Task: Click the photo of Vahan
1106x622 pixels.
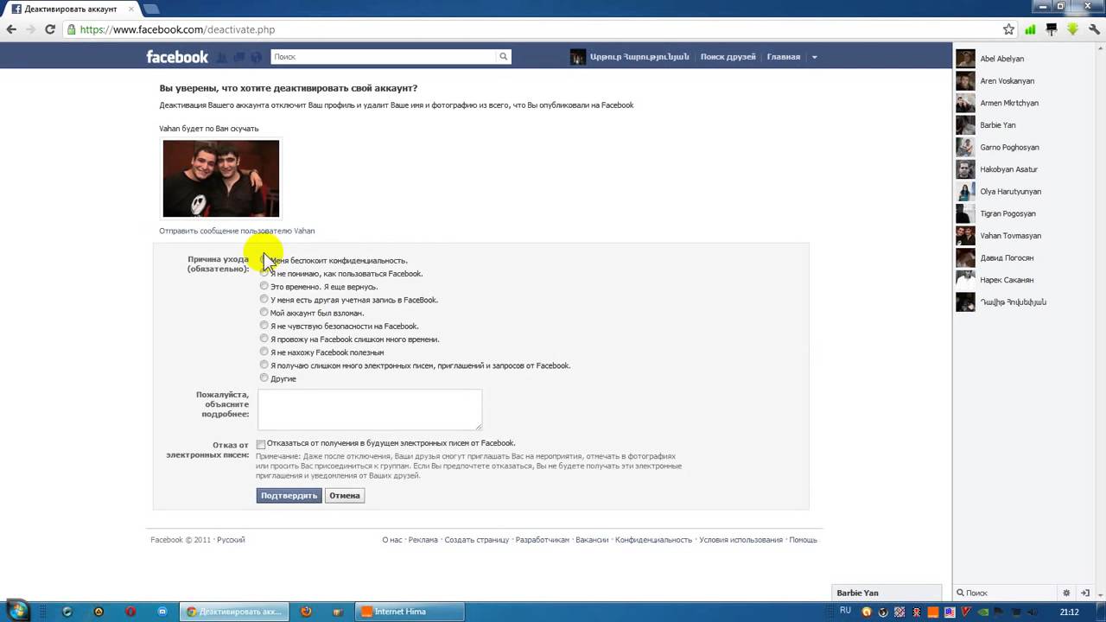Action: [x=221, y=179]
